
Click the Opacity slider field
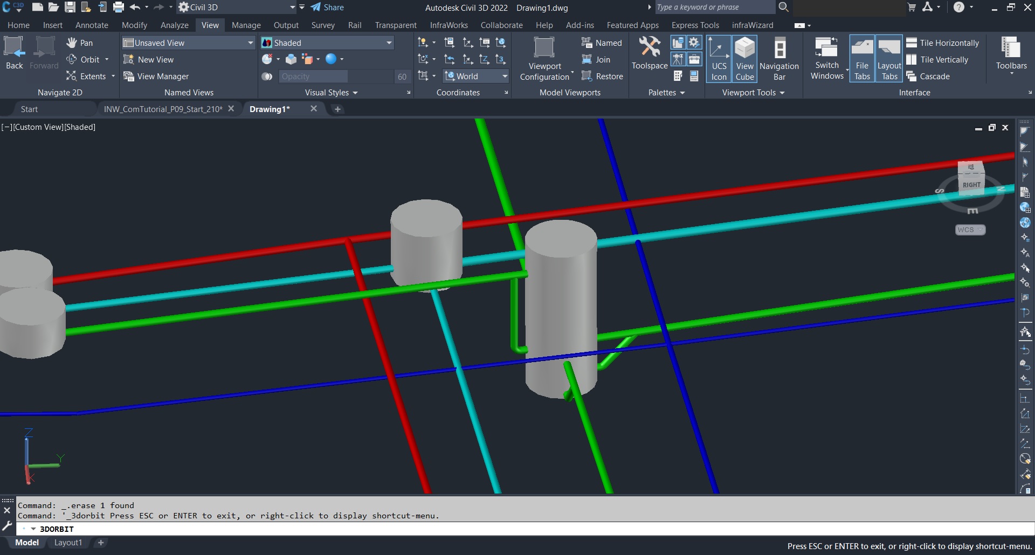coord(313,77)
